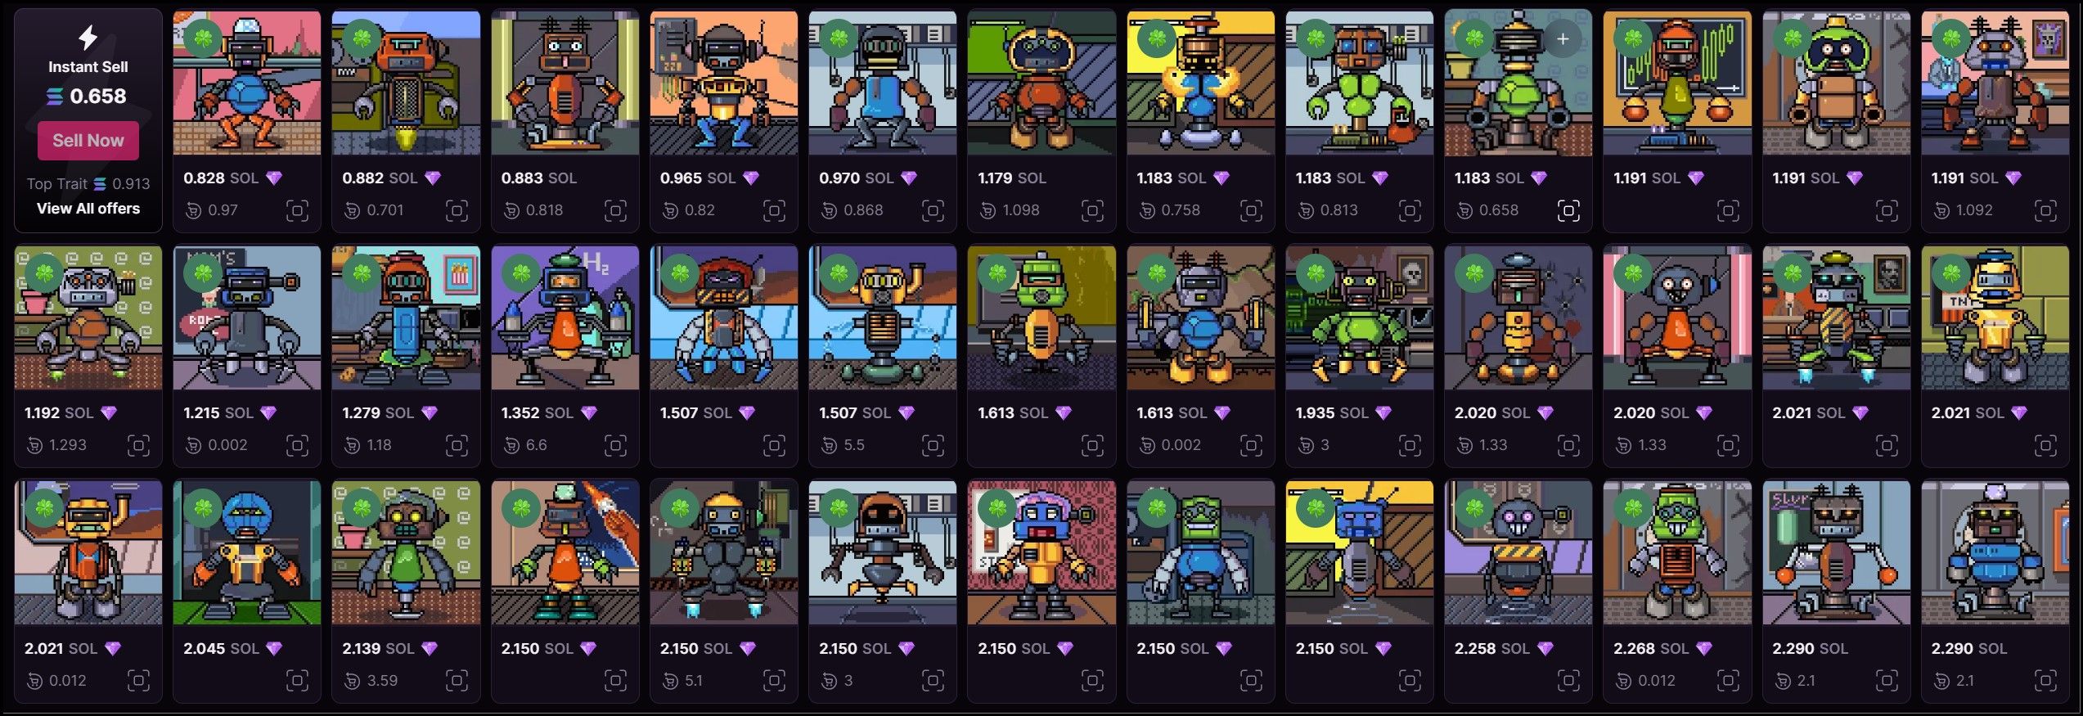Click the scan icon on the 2.139 SOL card
Screen dimensions: 2083x716
coord(457,681)
